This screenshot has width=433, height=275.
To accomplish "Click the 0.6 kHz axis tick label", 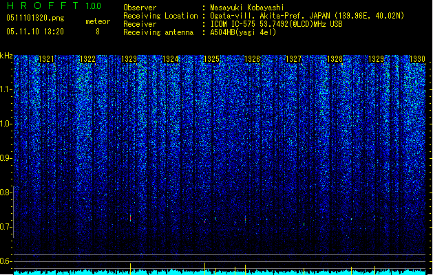I will coord(6,261).
